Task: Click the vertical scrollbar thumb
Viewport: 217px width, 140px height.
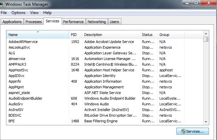Action: [x=206, y=39]
